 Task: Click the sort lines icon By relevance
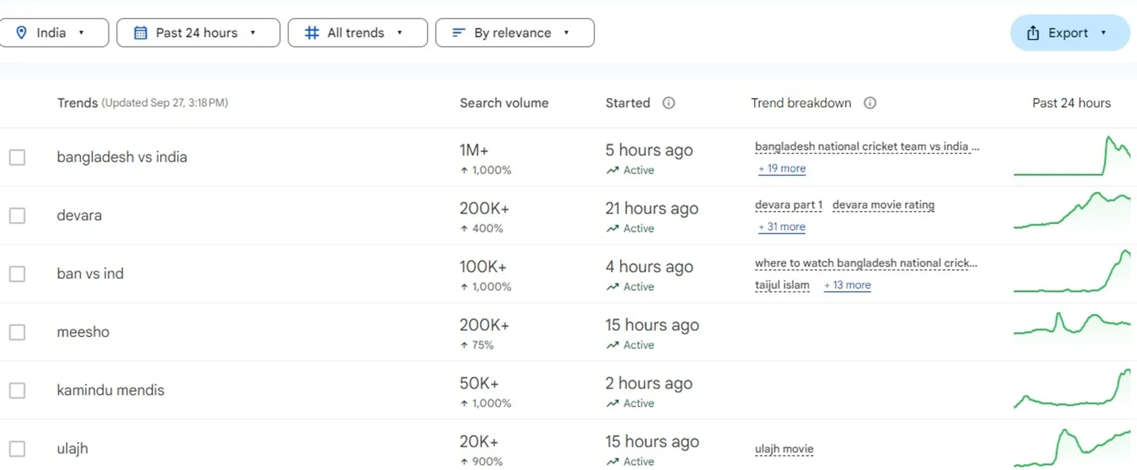(458, 32)
